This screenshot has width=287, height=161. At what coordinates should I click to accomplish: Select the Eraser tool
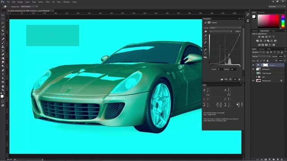(3, 55)
